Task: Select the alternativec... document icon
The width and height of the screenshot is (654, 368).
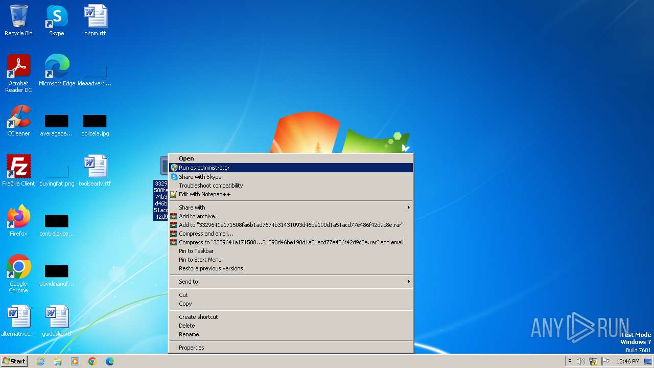Action: [x=18, y=320]
